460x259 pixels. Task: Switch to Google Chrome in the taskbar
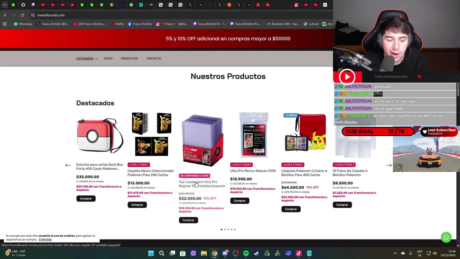[x=214, y=253]
